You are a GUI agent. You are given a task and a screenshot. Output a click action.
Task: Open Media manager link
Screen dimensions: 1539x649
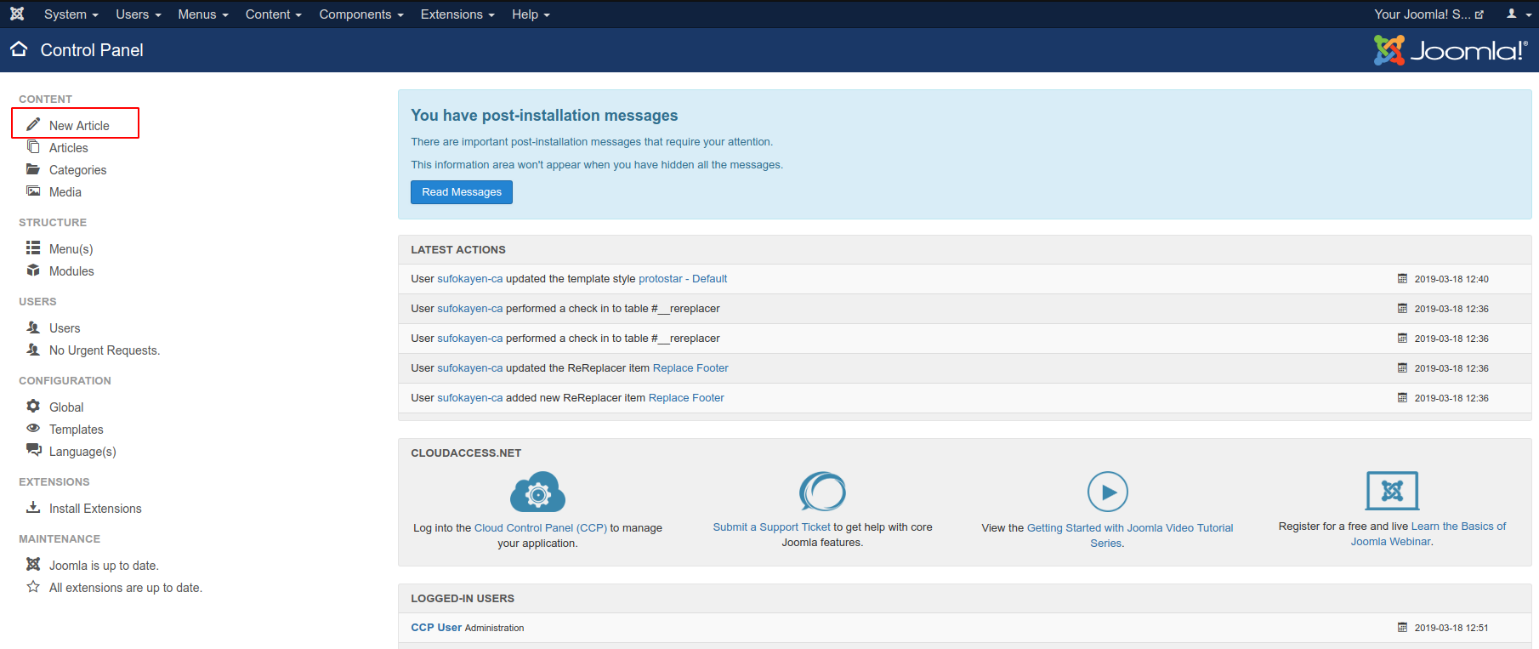[x=65, y=192]
